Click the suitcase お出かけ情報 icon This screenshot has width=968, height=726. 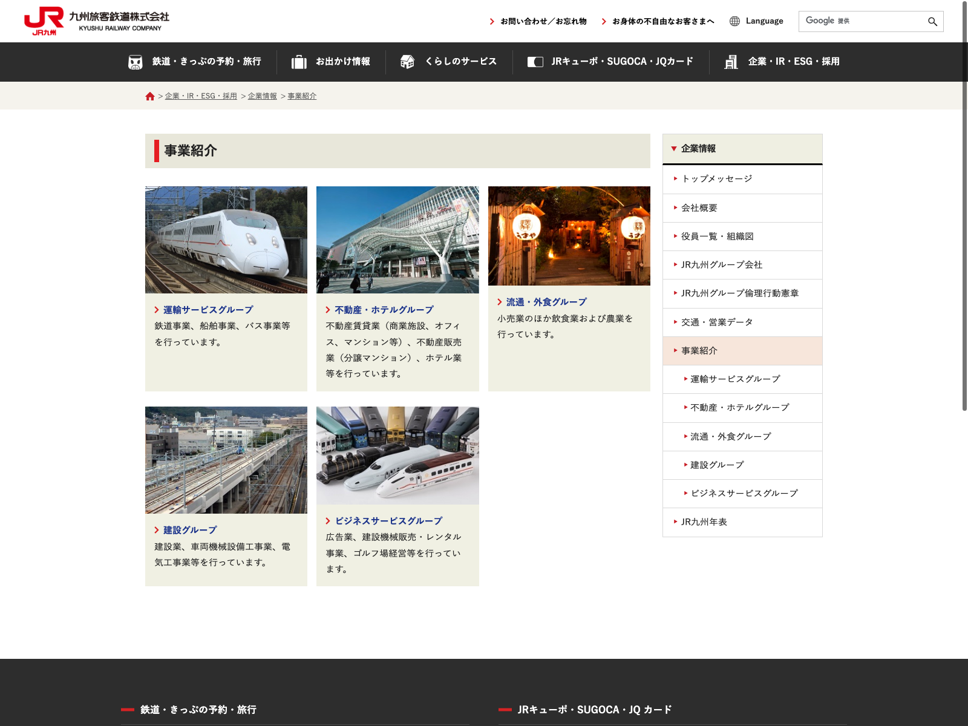299,62
